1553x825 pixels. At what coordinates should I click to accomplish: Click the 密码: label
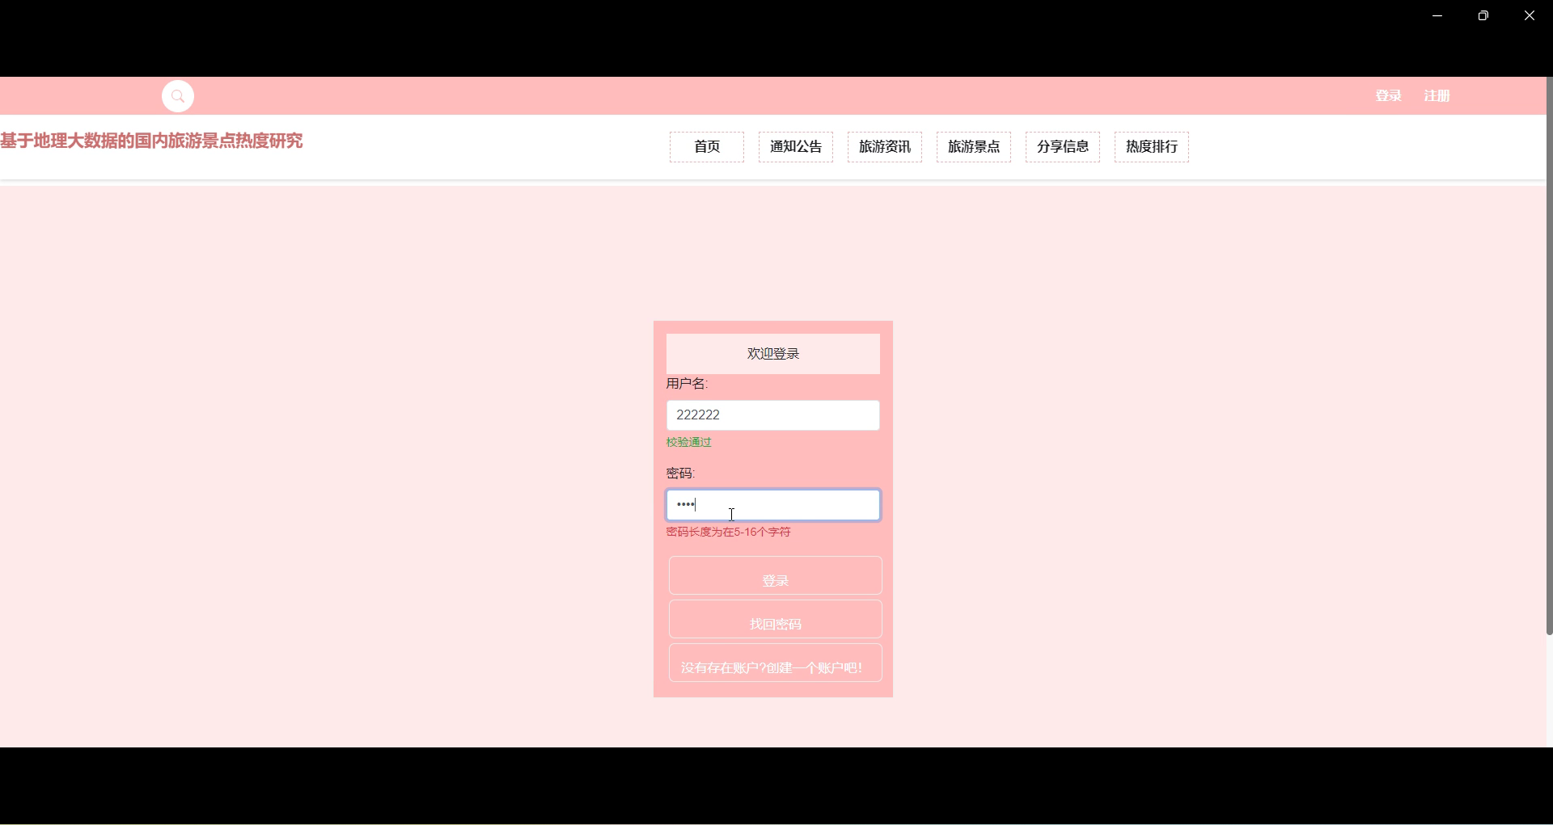[x=681, y=474]
